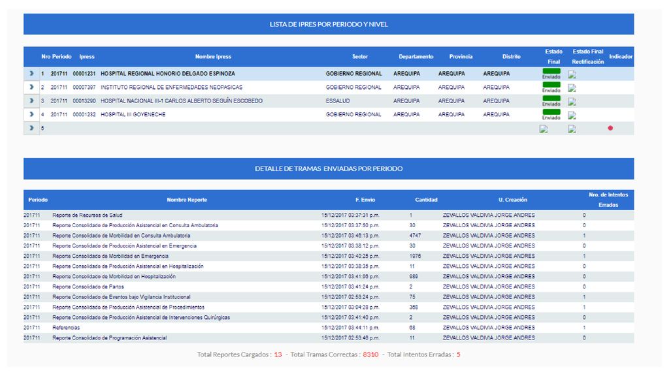The width and height of the screenshot is (669, 376).
Task: Select Intervenciones Quirúrgicas report row
Action: tap(329, 317)
